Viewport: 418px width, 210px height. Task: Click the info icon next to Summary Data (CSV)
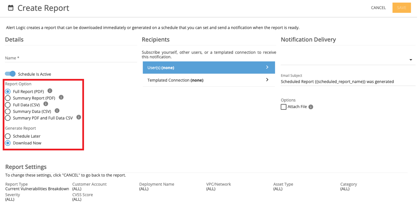point(57,111)
